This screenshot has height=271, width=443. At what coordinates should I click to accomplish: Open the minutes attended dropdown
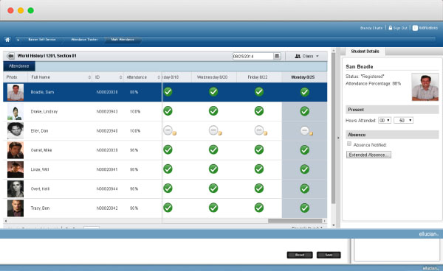[403, 120]
